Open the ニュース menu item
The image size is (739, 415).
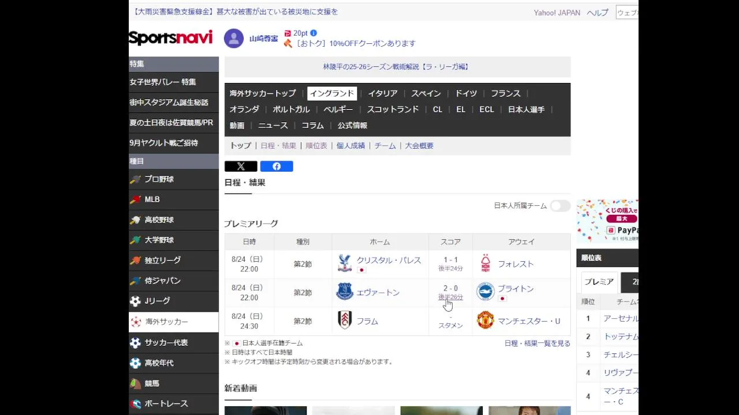[273, 126]
